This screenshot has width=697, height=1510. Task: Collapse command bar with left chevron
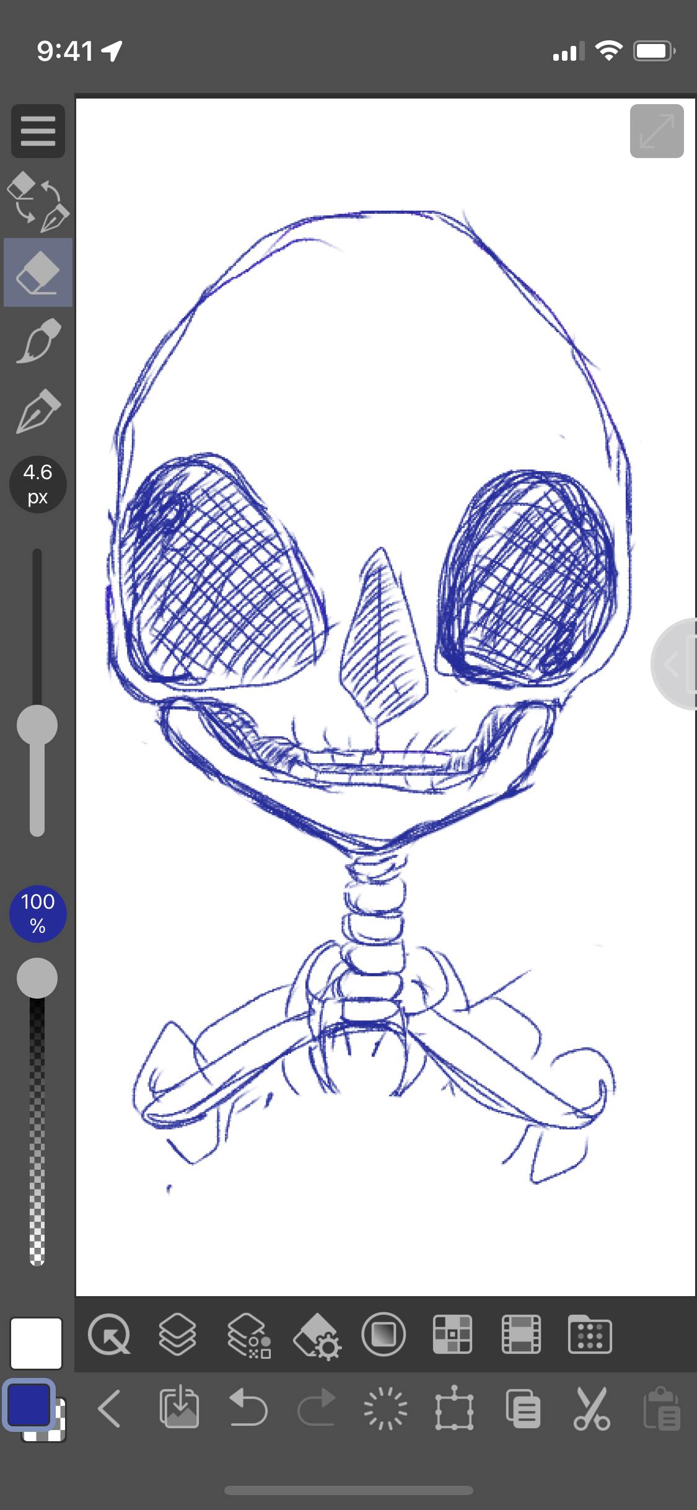tap(110, 1409)
